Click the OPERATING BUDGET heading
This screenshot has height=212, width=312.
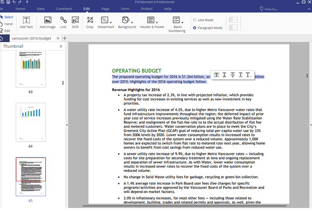pyautogui.click(x=137, y=71)
